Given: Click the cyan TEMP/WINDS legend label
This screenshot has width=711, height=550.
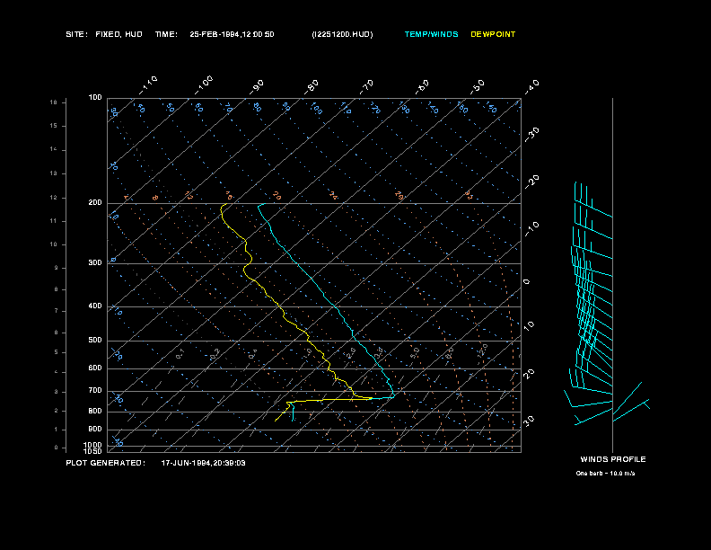Looking at the screenshot, I should [x=431, y=34].
